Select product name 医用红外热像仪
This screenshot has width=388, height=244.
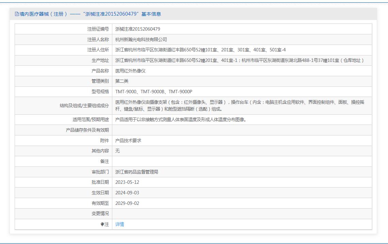point(130,71)
